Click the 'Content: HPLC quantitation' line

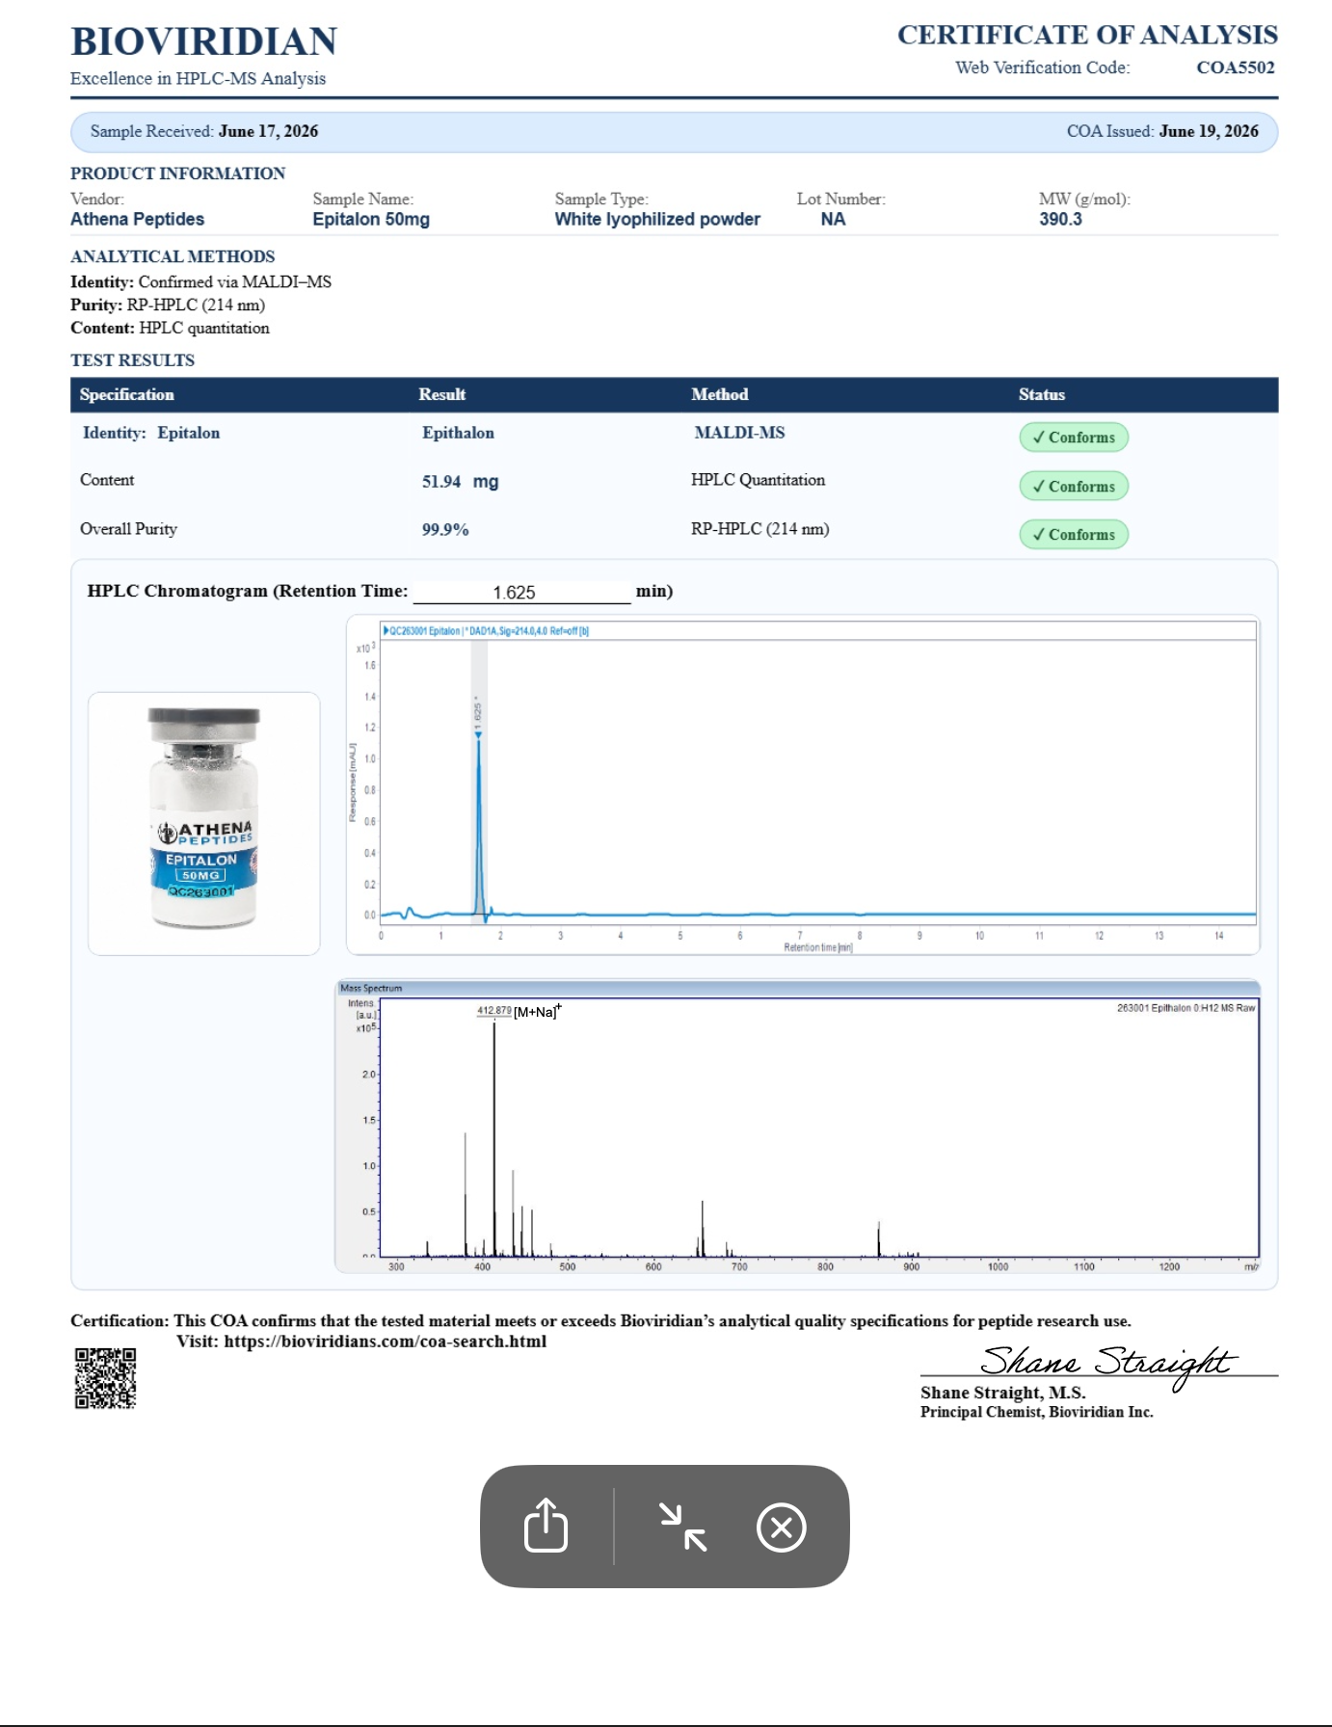pos(170,328)
